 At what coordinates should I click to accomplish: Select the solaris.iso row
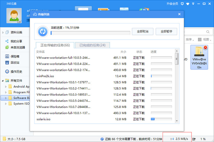(x=105, y=119)
